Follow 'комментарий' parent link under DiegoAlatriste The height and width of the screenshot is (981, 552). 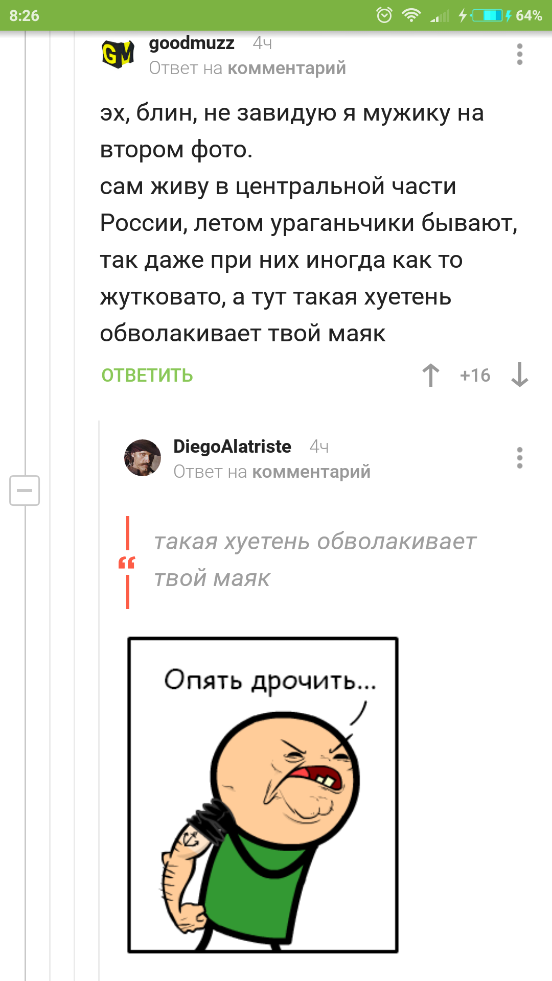(x=311, y=472)
